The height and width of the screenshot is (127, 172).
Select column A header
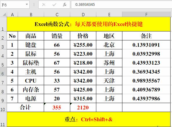coord(12,14)
